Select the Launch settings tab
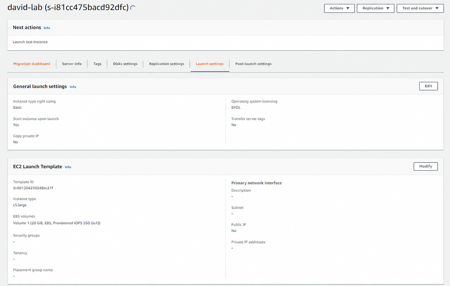450x286 pixels. [210, 64]
